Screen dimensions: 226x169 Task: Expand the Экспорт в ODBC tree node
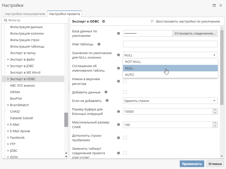(x=8, y=79)
